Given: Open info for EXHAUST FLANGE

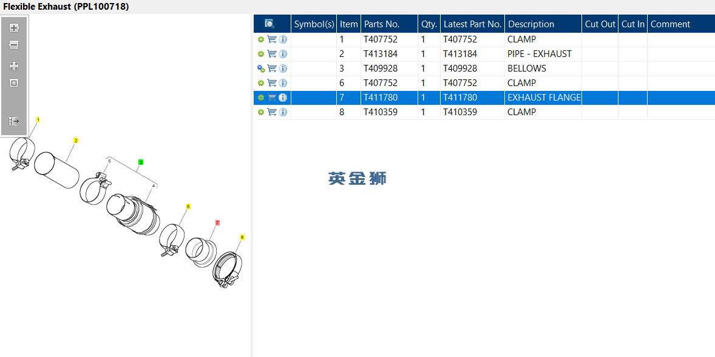Looking at the screenshot, I should click(283, 98).
